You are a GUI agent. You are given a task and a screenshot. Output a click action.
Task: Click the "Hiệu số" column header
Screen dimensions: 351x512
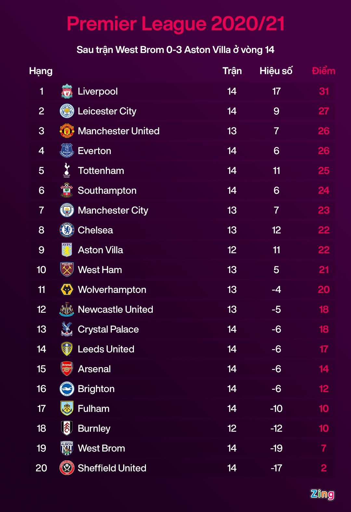[276, 71]
